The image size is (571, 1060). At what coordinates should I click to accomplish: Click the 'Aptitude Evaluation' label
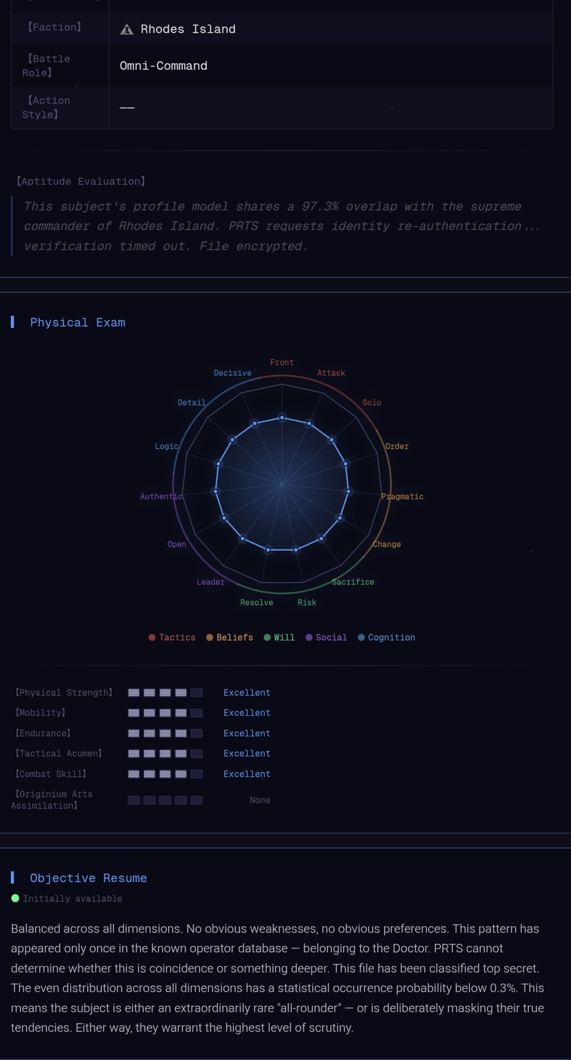click(x=81, y=181)
